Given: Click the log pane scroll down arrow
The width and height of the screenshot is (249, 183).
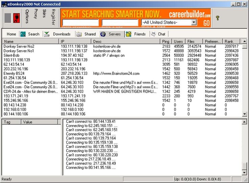Looking at the screenshot, I should coord(245,173).
